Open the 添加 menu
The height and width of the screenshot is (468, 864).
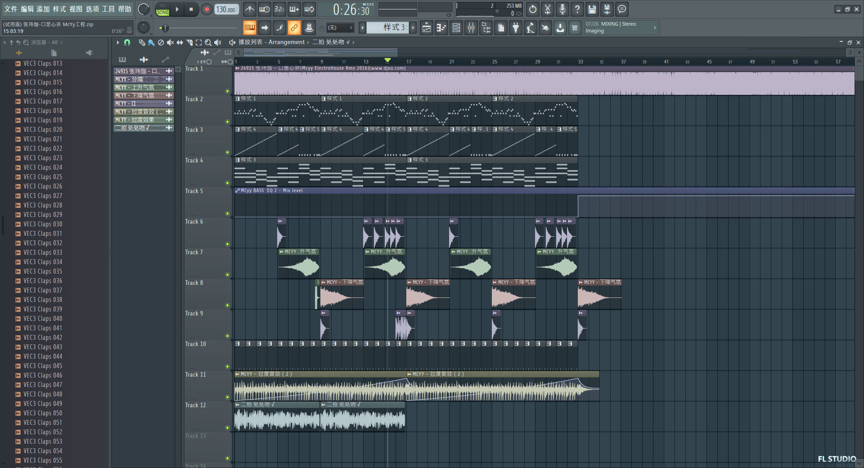43,9
